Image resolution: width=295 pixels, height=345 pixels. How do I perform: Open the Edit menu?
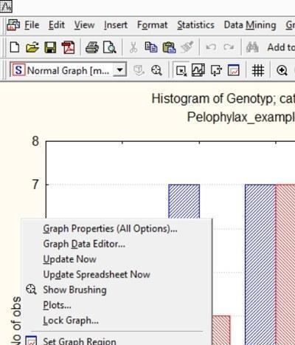(57, 25)
